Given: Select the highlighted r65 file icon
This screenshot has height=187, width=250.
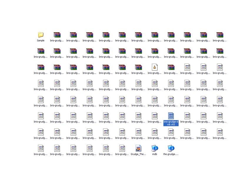Looking at the screenshot, I should (x=171, y=116).
